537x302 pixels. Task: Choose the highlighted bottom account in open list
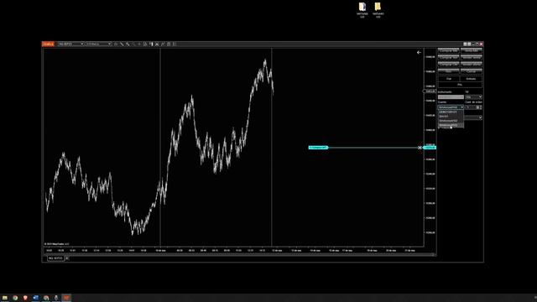(x=451, y=125)
